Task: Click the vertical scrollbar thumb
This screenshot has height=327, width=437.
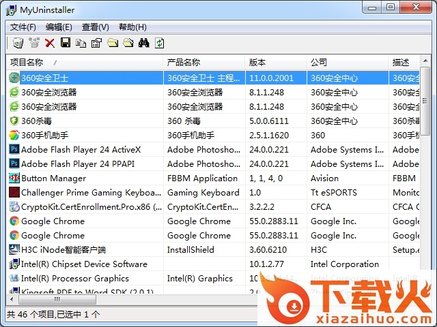Action: pos(425,101)
